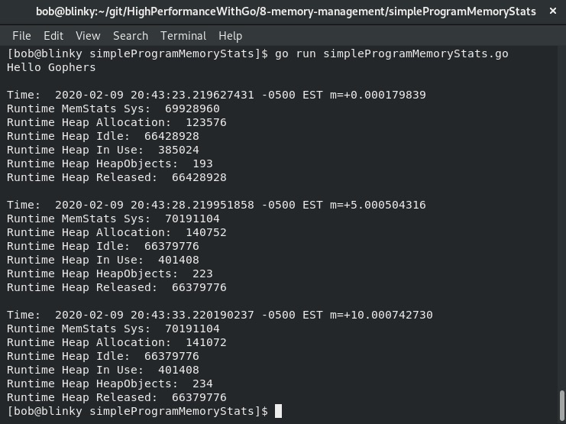
Task: Open the View menu
Action: coord(88,36)
